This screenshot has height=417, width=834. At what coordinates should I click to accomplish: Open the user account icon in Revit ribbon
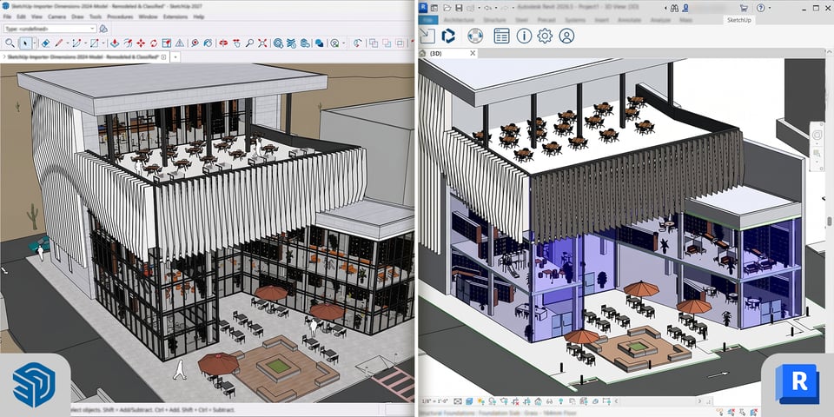[x=566, y=36]
